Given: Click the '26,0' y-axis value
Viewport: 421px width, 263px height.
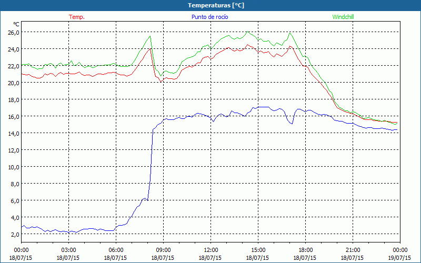Looking at the screenshot, I should pos(14,32).
